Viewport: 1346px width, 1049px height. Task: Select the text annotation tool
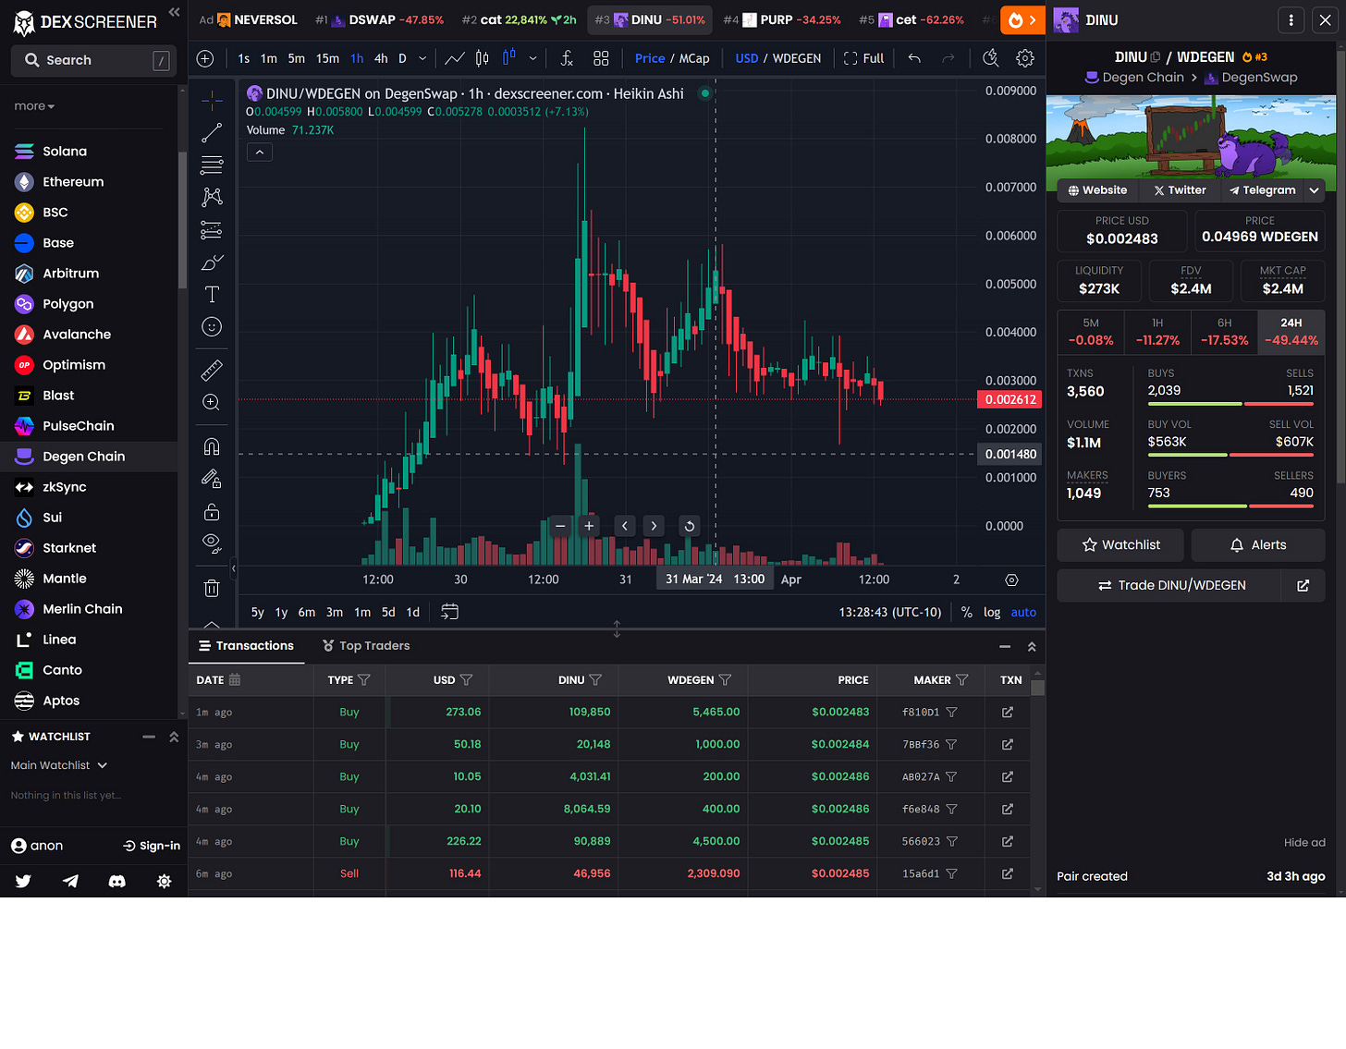212,295
